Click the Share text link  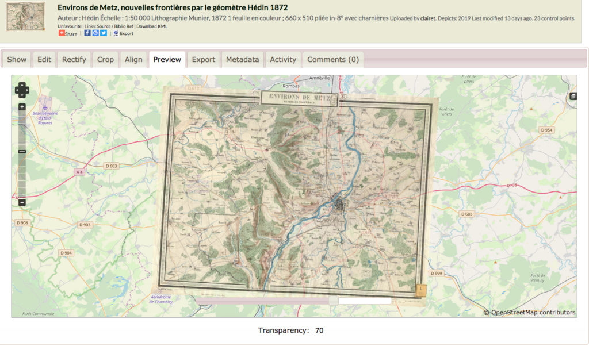click(x=71, y=34)
